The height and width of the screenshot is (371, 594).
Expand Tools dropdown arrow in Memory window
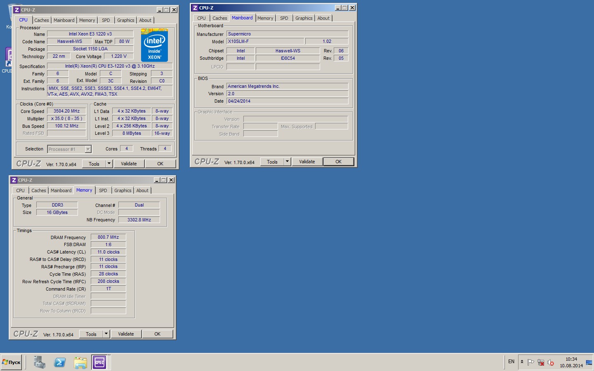[x=106, y=334]
